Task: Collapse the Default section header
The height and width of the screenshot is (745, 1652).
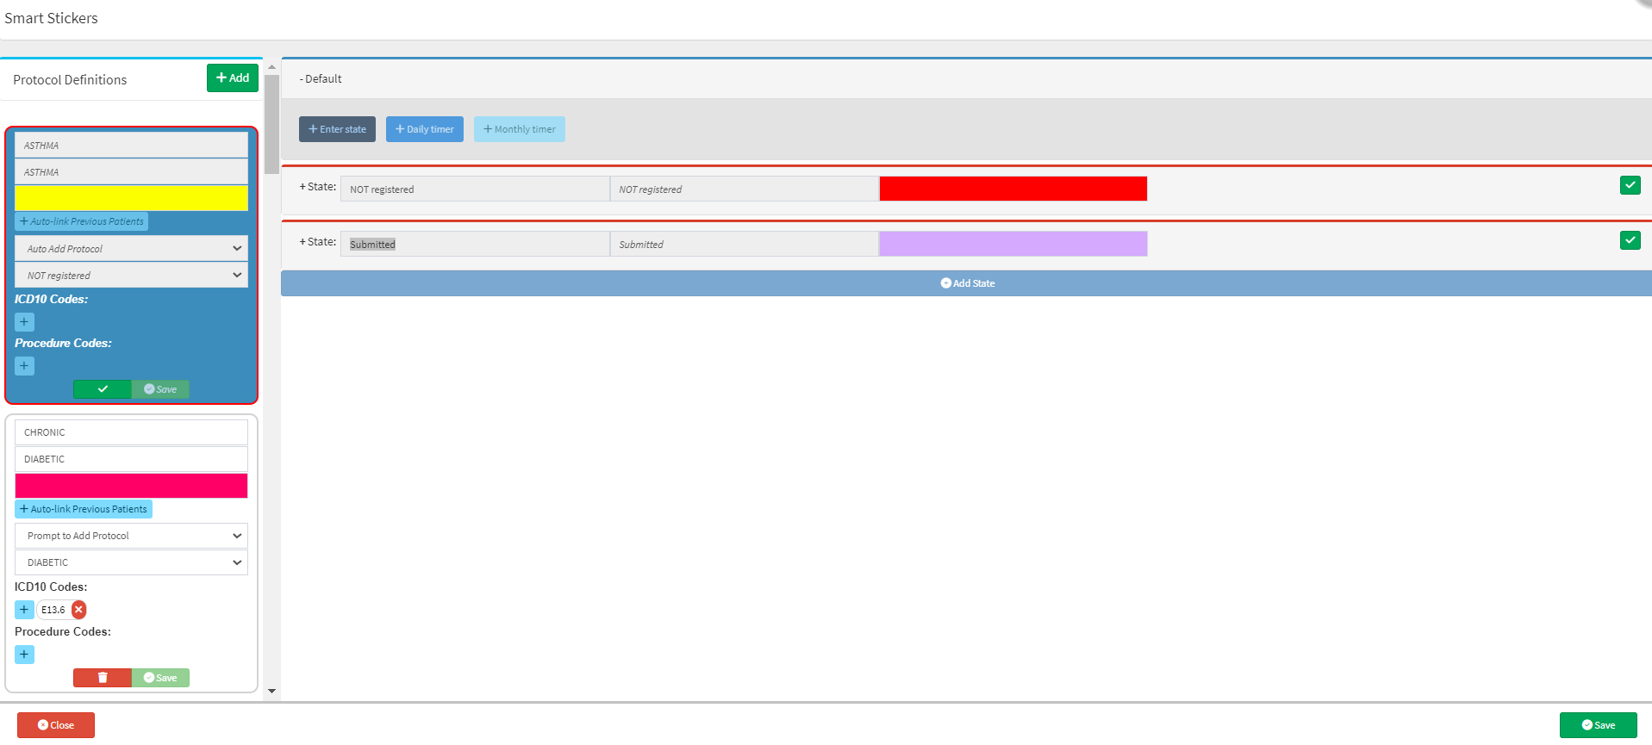Action: click(321, 78)
